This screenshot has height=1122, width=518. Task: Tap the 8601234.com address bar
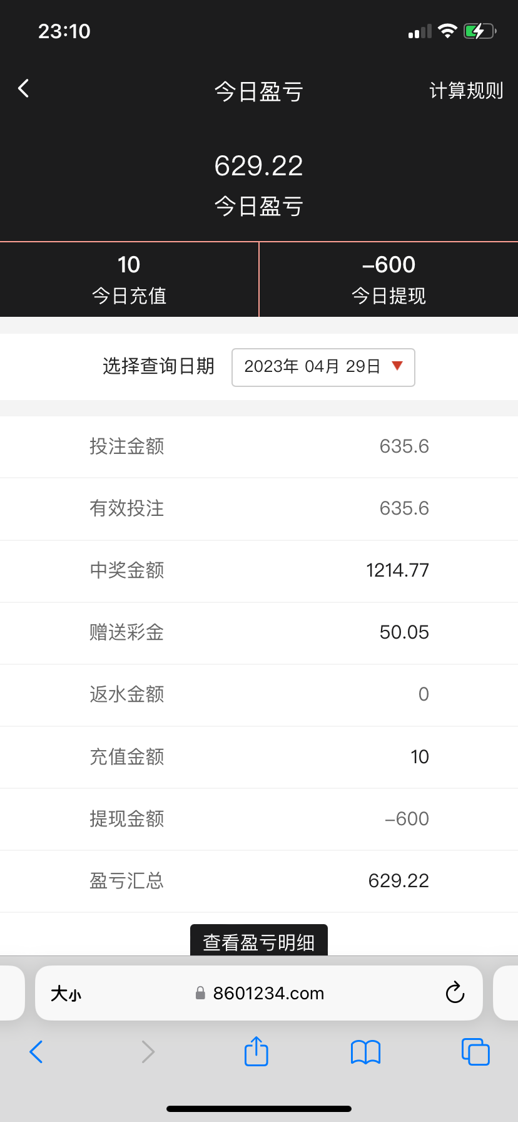[268, 994]
